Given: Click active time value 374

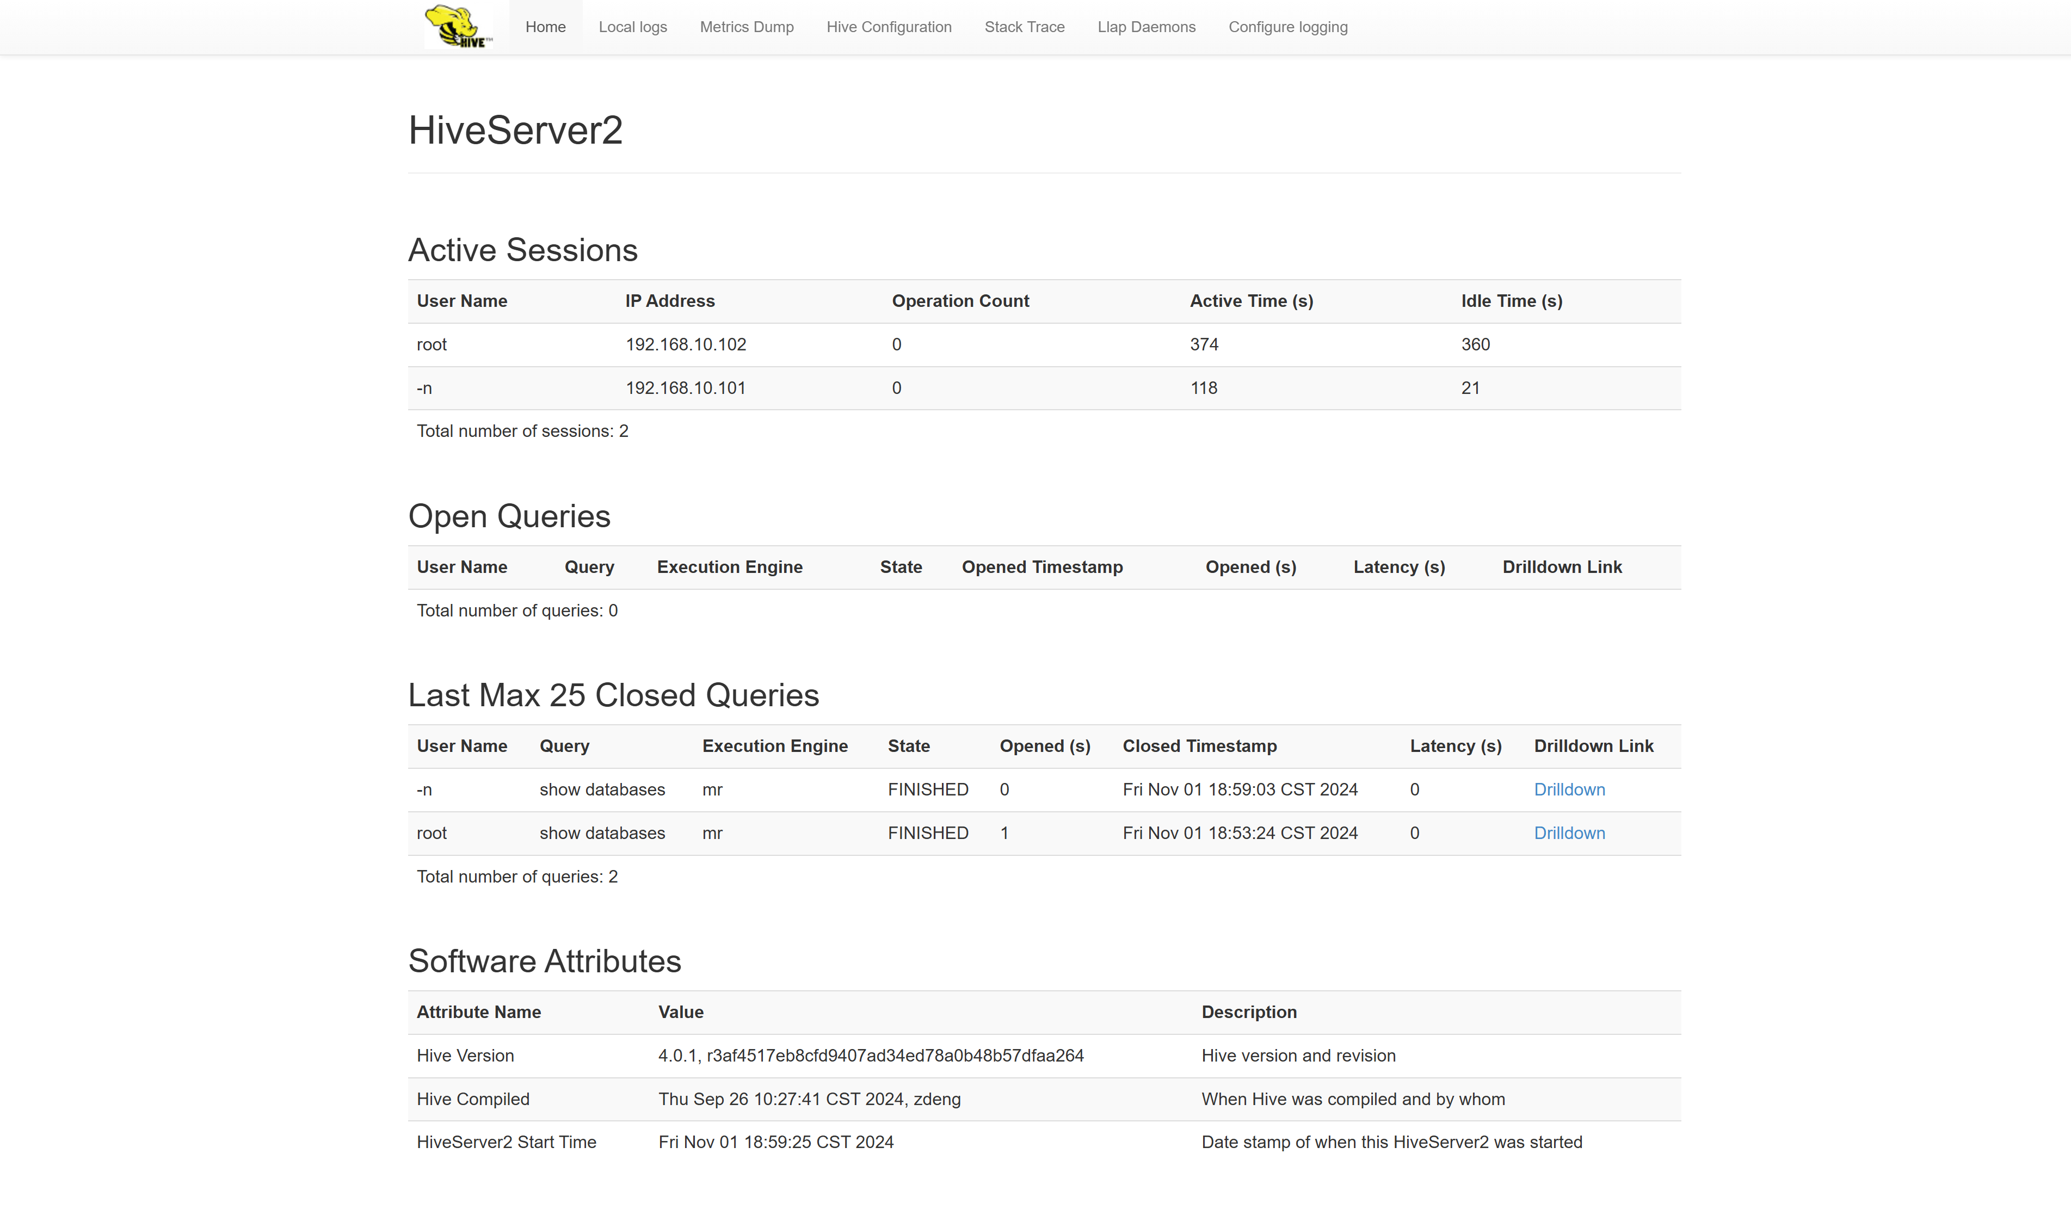Looking at the screenshot, I should (x=1204, y=345).
